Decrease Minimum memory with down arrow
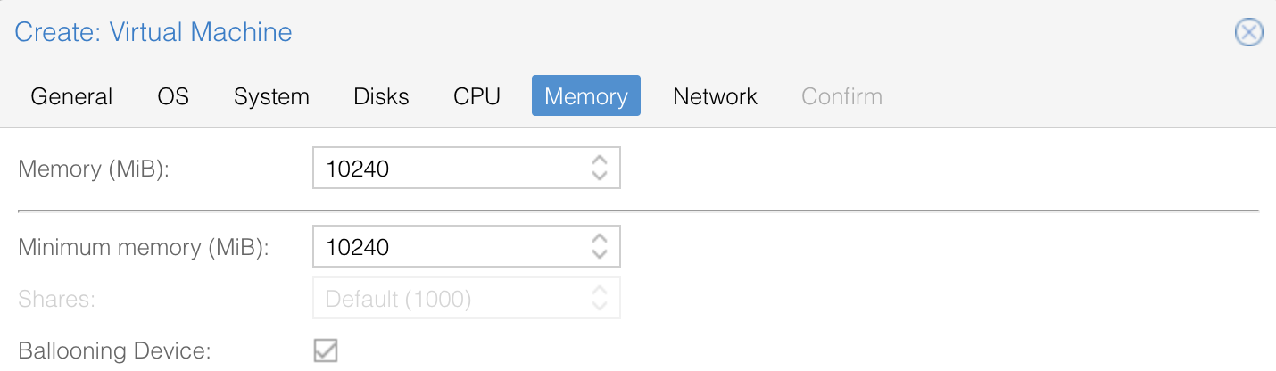 [x=600, y=254]
